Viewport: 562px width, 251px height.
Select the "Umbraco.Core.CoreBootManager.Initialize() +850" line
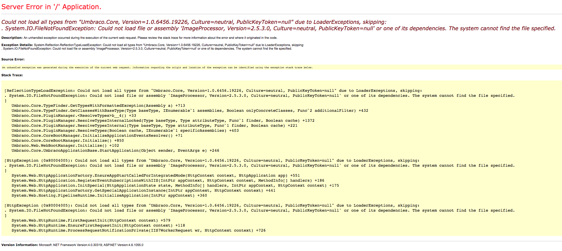[68, 141]
